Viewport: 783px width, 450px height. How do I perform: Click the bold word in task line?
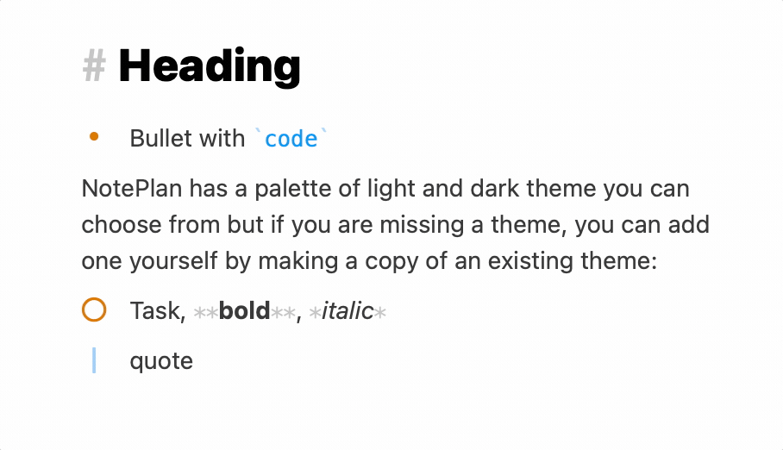244,310
